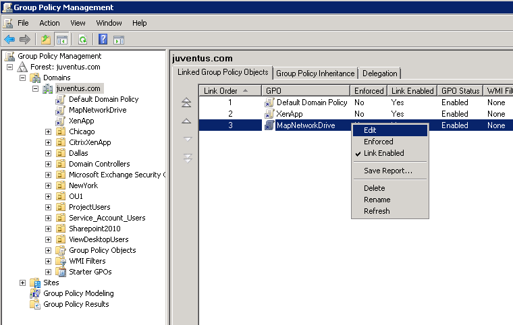This screenshot has height=325, width=513.
Task: Click the juventus.com domain icon in tree
Action: click(48, 88)
